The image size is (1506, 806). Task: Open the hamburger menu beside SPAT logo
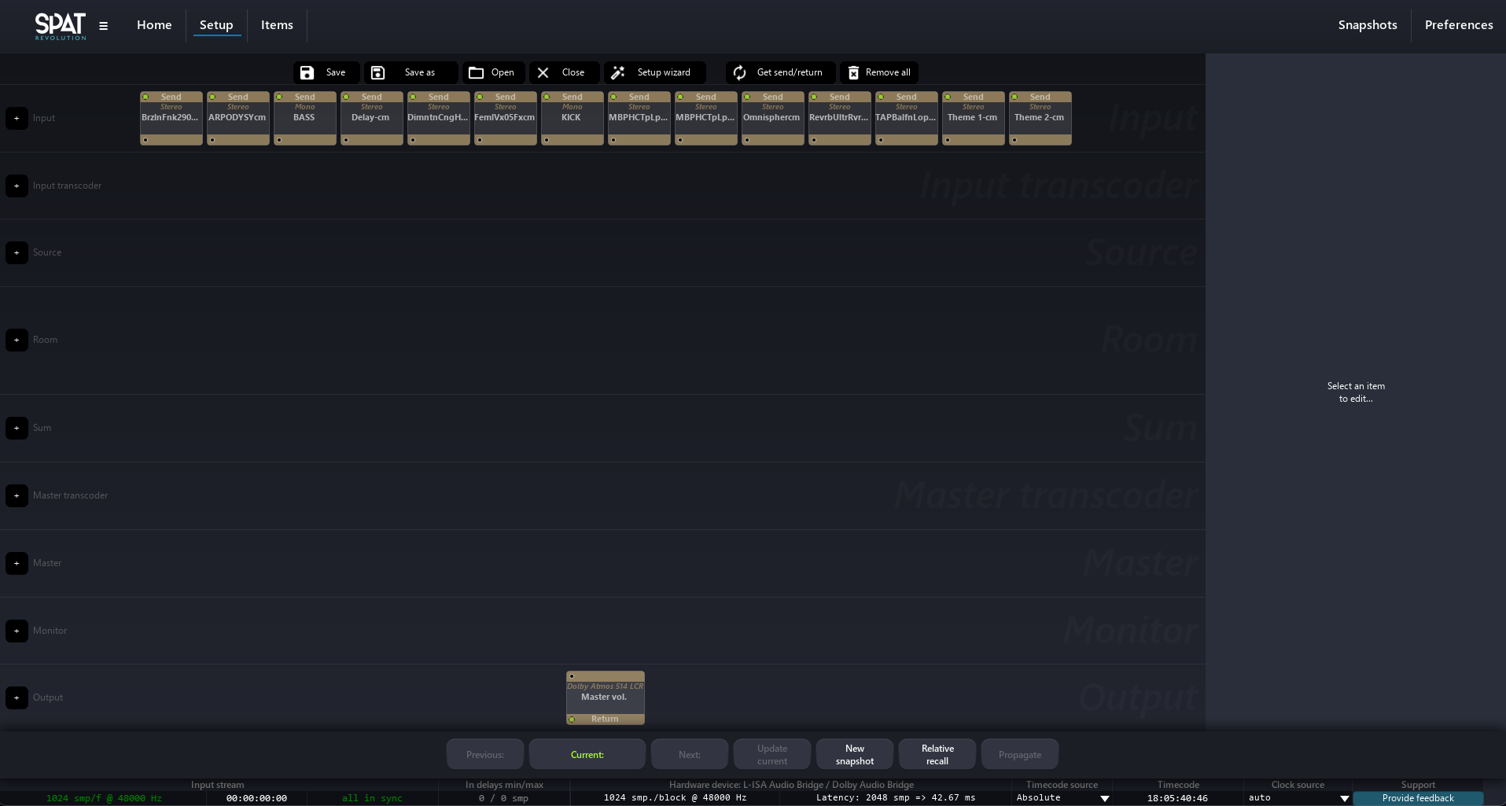103,26
